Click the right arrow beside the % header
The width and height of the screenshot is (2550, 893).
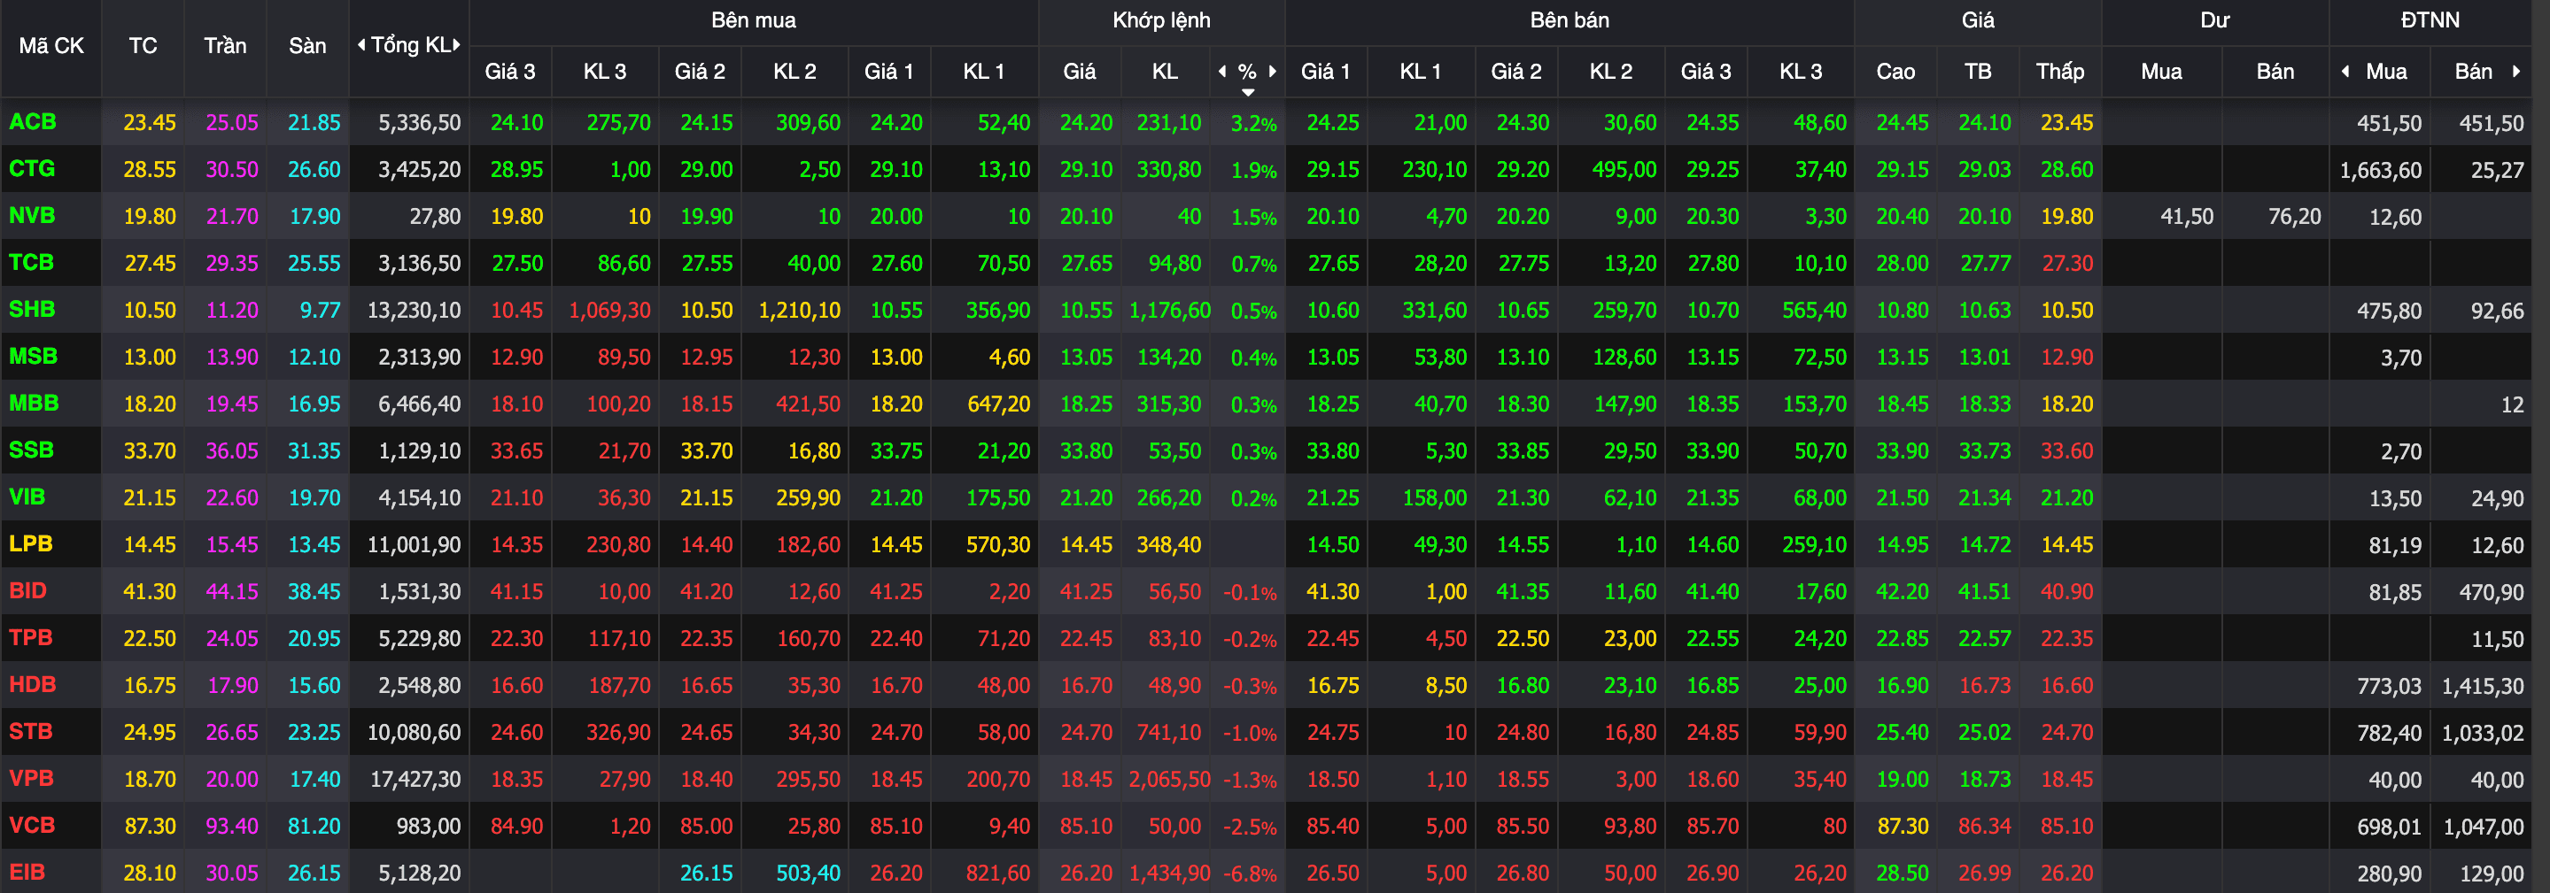(x=1273, y=71)
